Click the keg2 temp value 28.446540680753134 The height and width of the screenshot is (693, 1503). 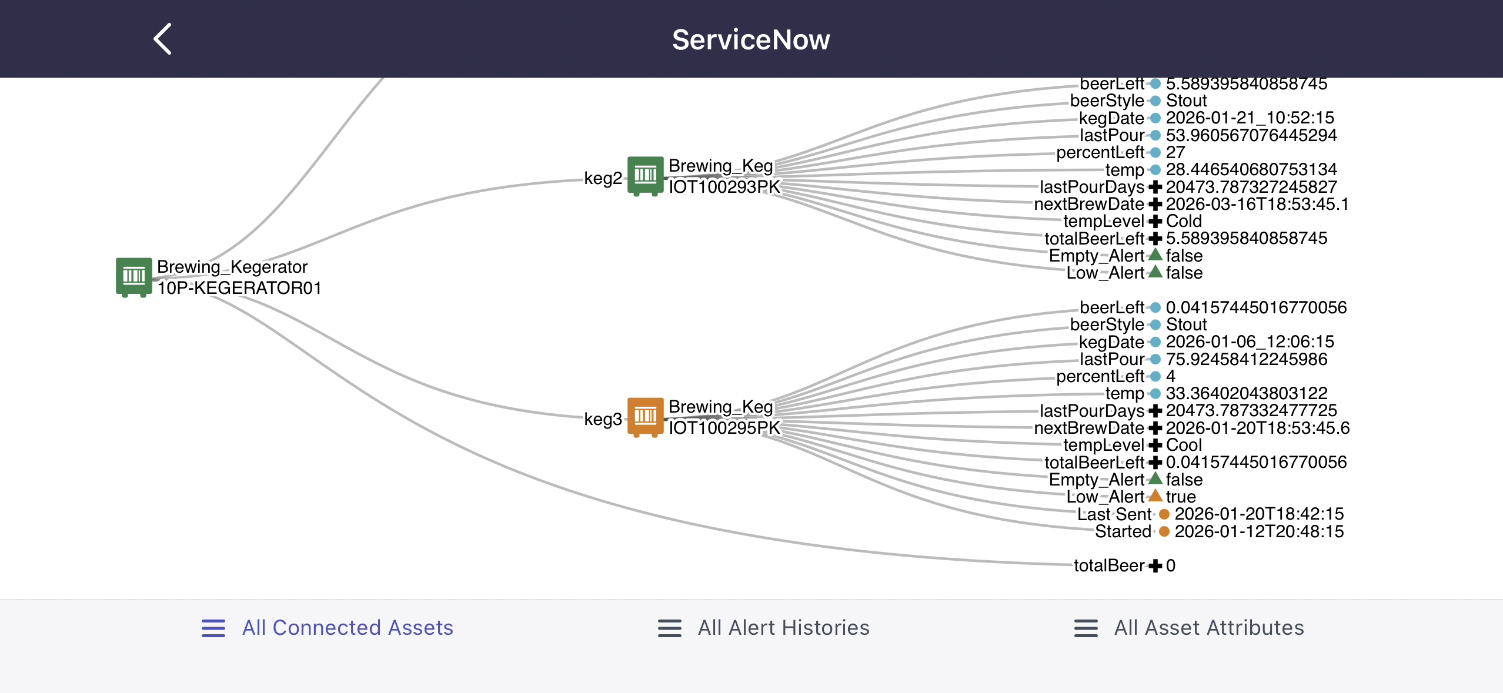[x=1251, y=169]
